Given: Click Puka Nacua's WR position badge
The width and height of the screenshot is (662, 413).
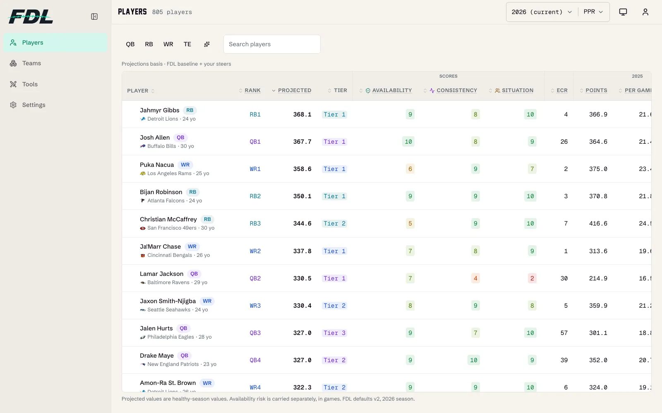Looking at the screenshot, I should coord(185,165).
